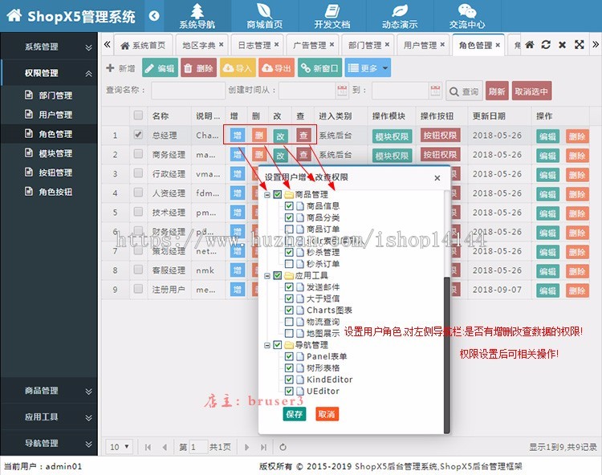
Task: Click the tab bar home icon
Action: (530, 45)
